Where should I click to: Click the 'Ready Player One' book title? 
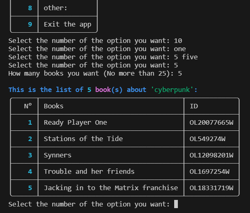click(x=75, y=123)
